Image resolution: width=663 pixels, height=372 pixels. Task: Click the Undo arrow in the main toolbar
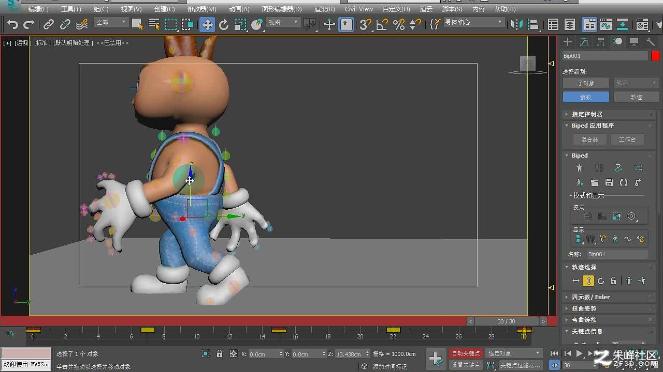point(12,24)
